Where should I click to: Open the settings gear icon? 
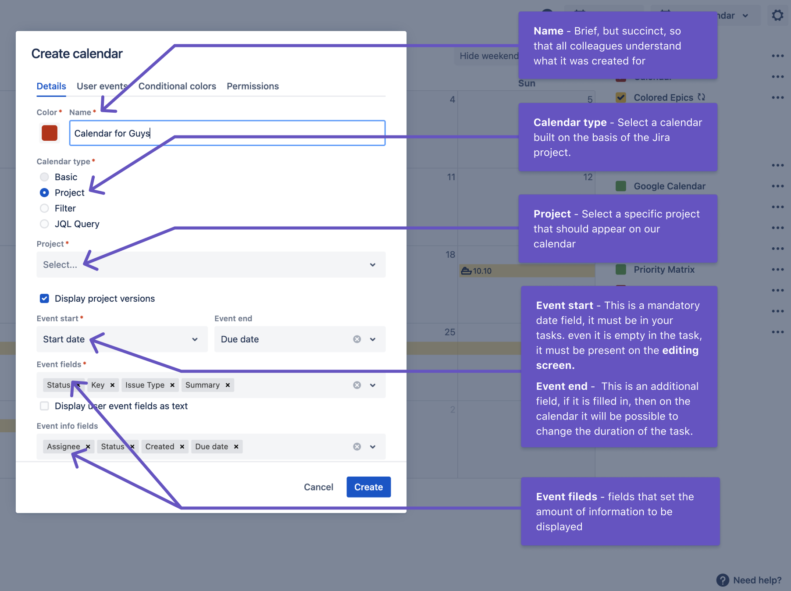click(777, 16)
